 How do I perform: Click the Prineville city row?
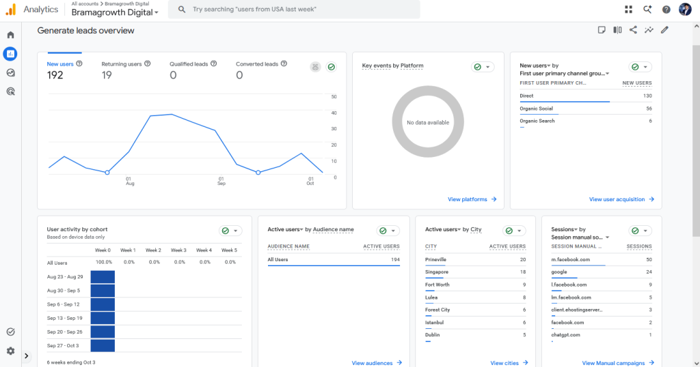(x=475, y=260)
